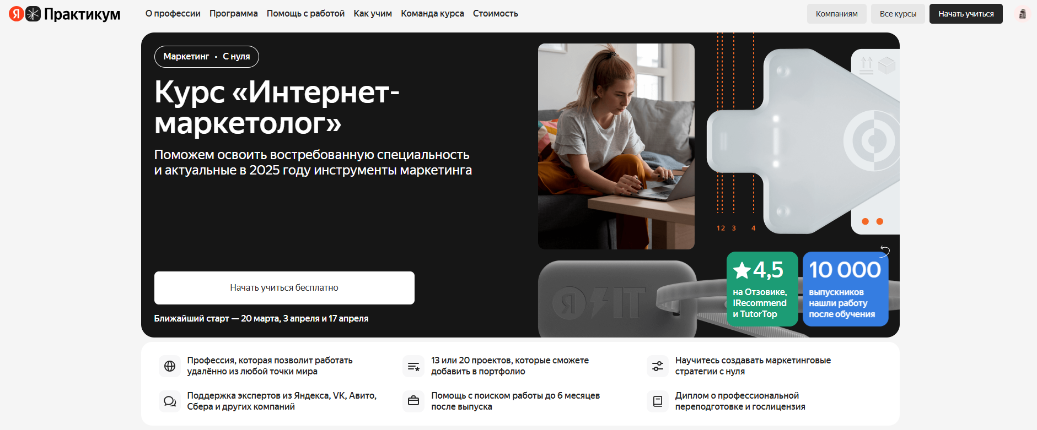Click the dark Начать учиться header button

pyautogui.click(x=966, y=14)
